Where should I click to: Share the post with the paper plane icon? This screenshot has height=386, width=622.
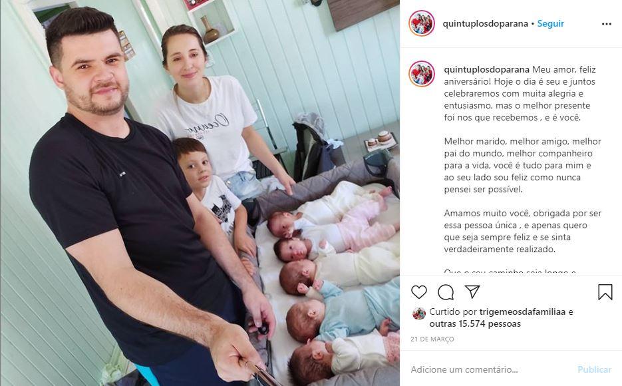[x=472, y=291]
